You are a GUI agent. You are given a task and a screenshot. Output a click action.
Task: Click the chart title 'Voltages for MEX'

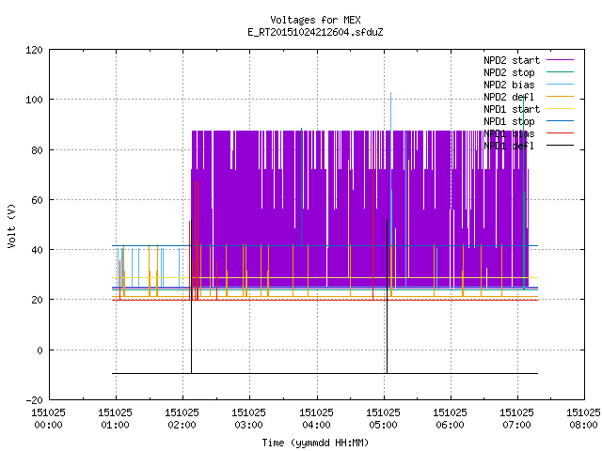click(x=315, y=20)
